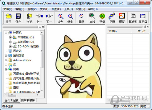Close the left folder panel
The image size is (152, 110).
pos(43,27)
